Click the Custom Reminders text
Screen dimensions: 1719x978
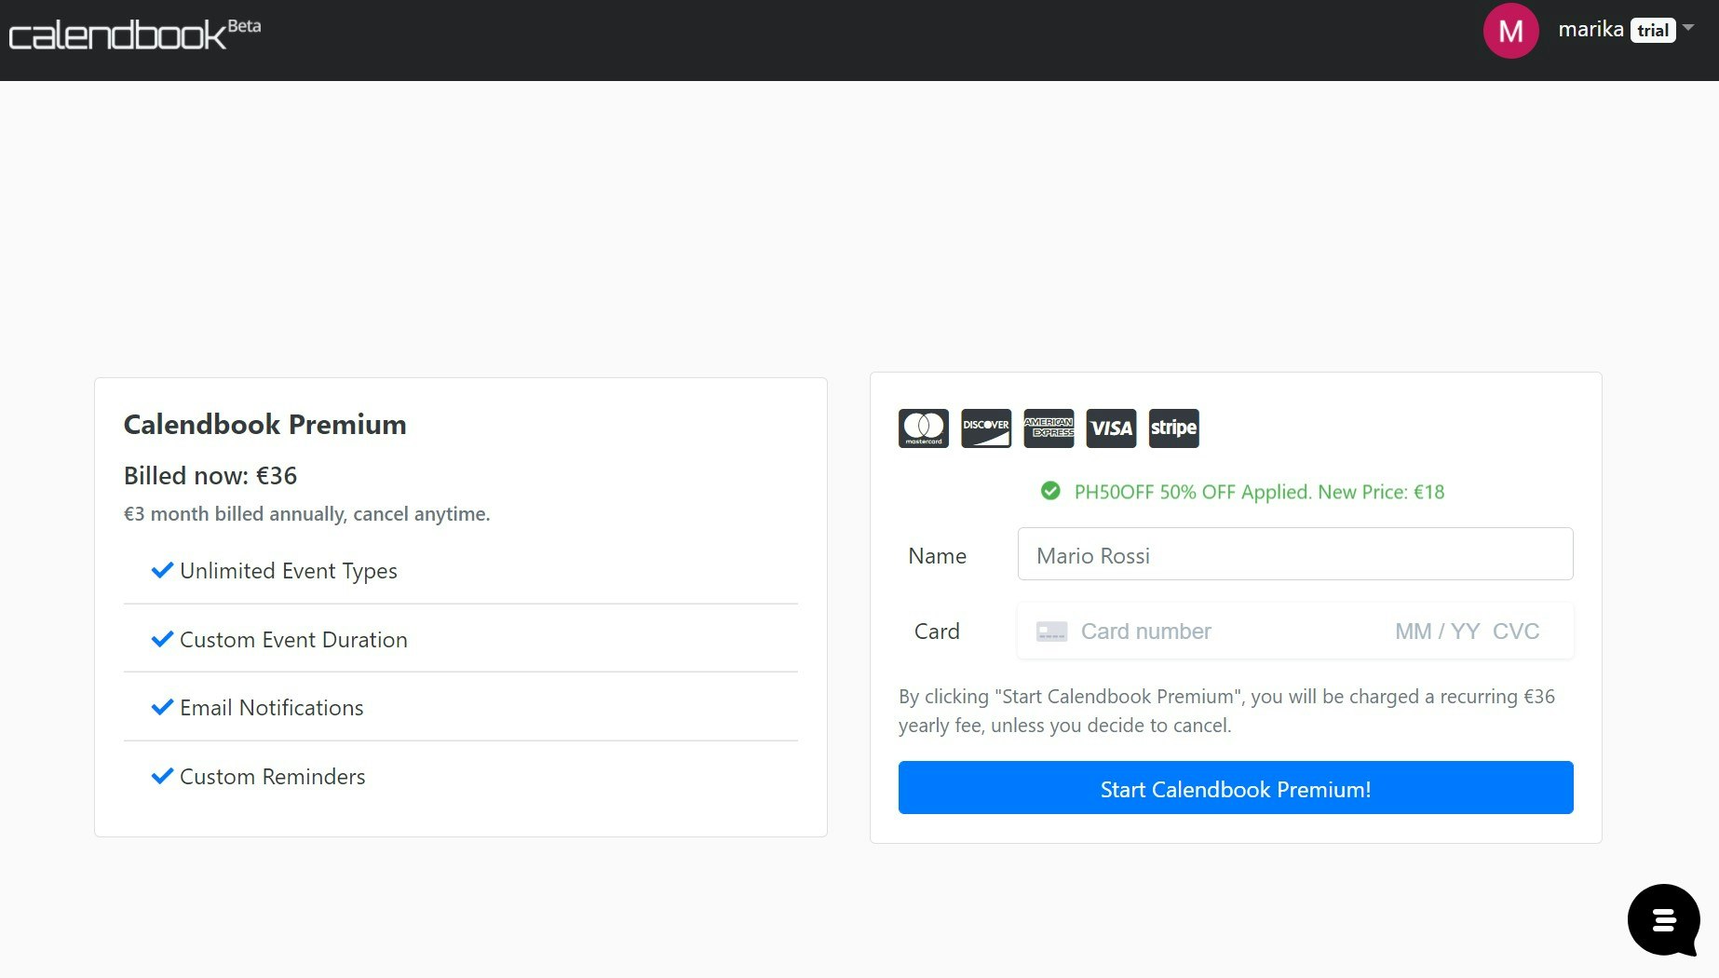[273, 777]
